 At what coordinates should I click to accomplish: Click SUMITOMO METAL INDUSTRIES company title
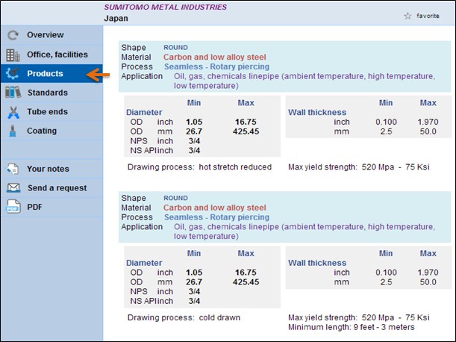(166, 7)
